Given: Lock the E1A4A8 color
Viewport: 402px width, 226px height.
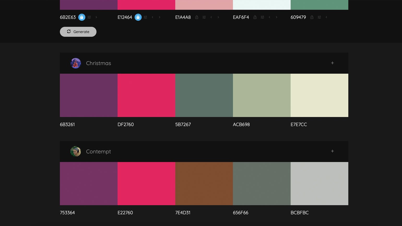Looking at the screenshot, I should pos(197,17).
